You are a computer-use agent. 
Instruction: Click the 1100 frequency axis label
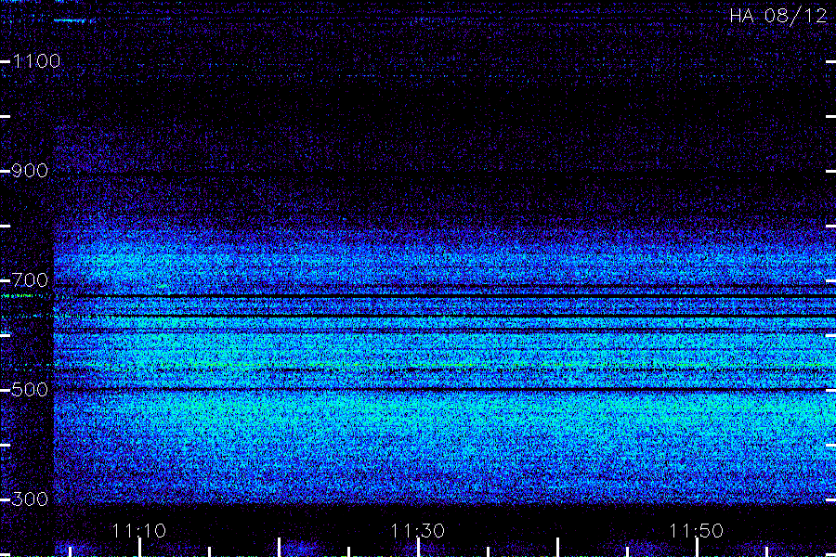[x=36, y=61]
